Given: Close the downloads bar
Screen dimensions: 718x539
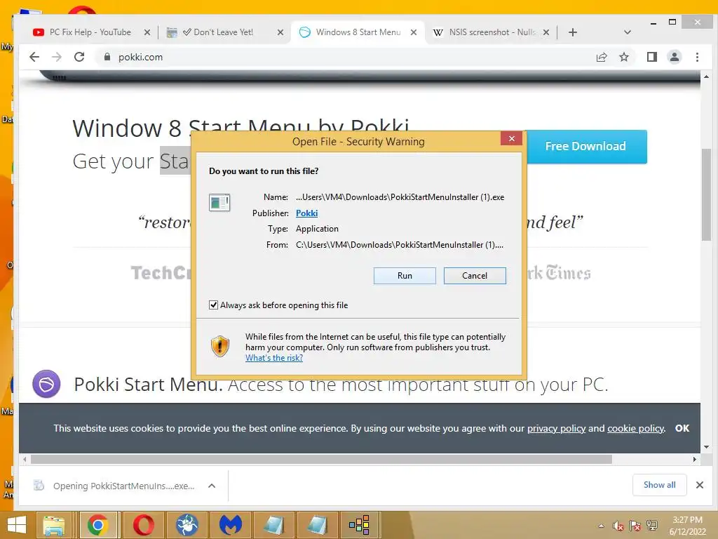Looking at the screenshot, I should (700, 485).
